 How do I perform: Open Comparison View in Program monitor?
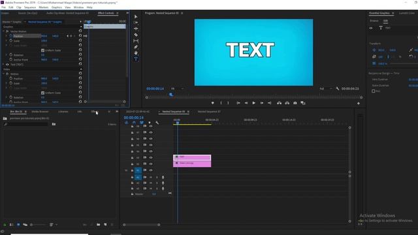(x=303, y=103)
